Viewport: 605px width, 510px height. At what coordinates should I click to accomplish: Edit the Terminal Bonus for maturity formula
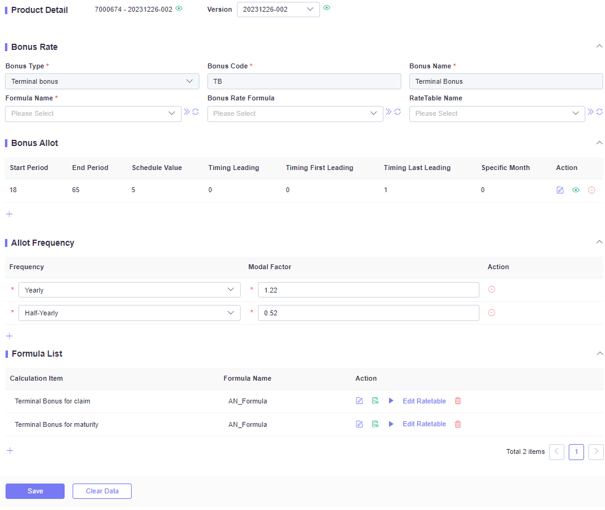[x=359, y=424]
